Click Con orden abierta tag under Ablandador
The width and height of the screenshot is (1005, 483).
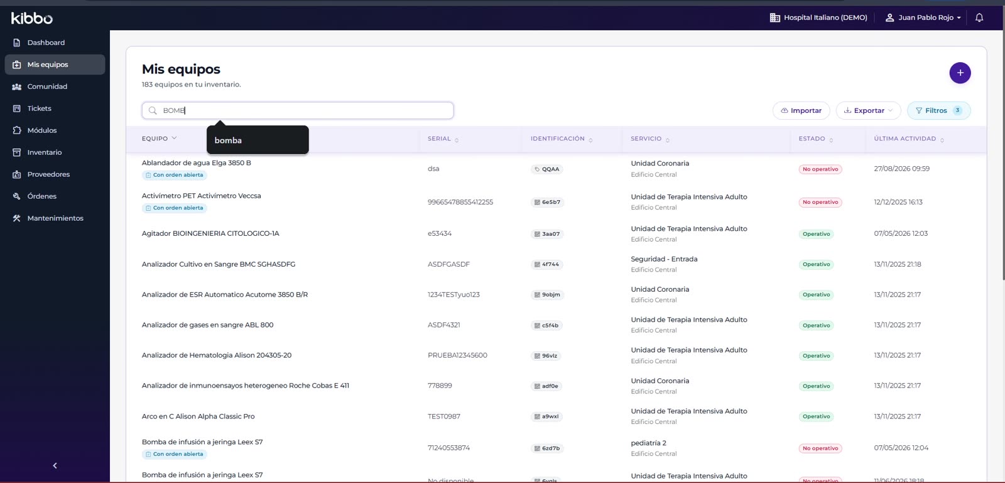tap(175, 175)
